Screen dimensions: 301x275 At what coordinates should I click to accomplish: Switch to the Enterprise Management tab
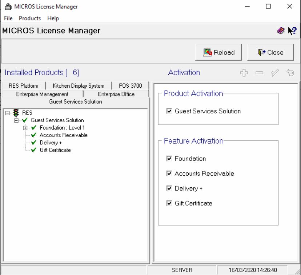pos(42,94)
